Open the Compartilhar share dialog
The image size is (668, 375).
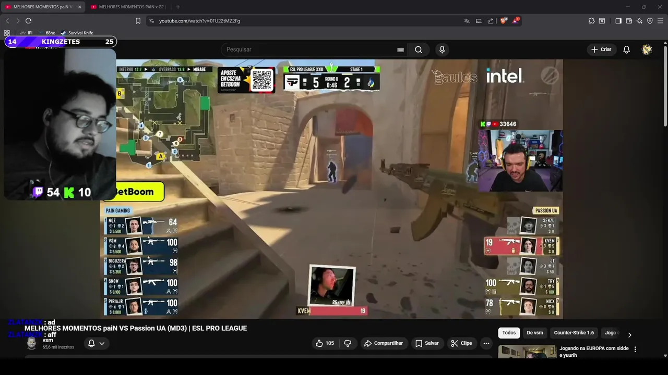[x=384, y=343]
